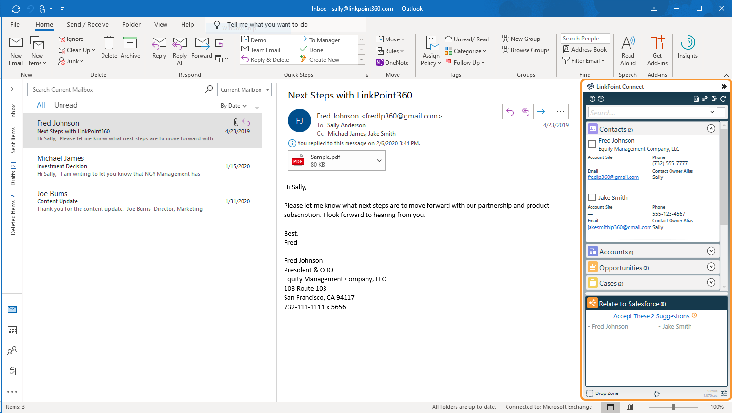Switch to the Unread filter tab
The image size is (732, 413).
tap(66, 105)
